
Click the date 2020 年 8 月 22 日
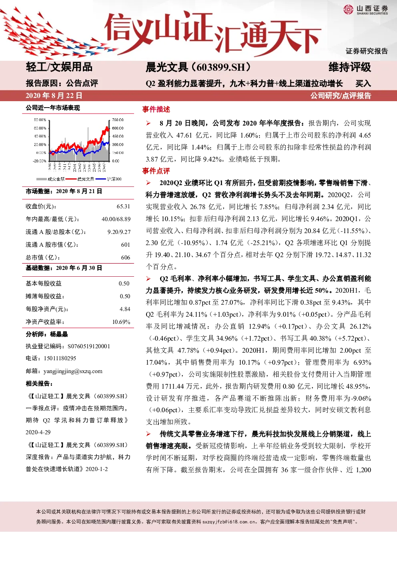point(54,96)
